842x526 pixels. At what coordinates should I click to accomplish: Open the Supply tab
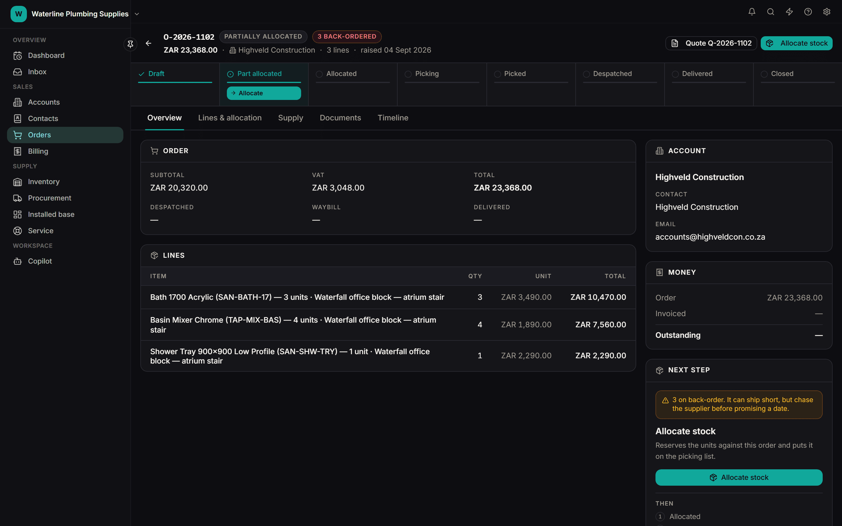tap(291, 118)
